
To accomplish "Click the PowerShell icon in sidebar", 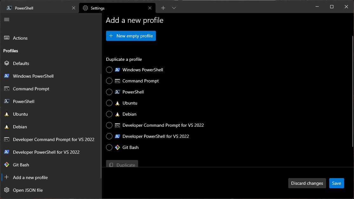I will pyautogui.click(x=7, y=101).
